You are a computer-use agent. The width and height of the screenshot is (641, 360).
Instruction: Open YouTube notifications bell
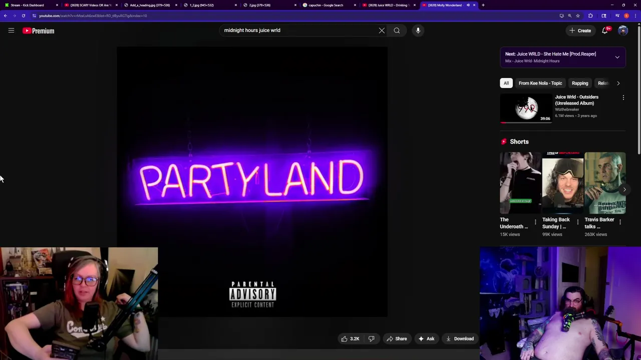605,30
